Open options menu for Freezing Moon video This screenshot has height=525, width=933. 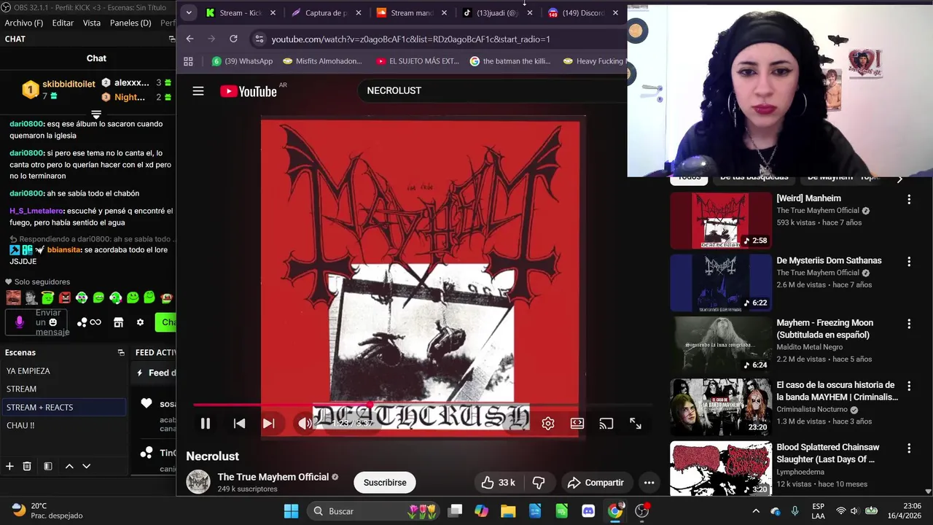point(909,324)
